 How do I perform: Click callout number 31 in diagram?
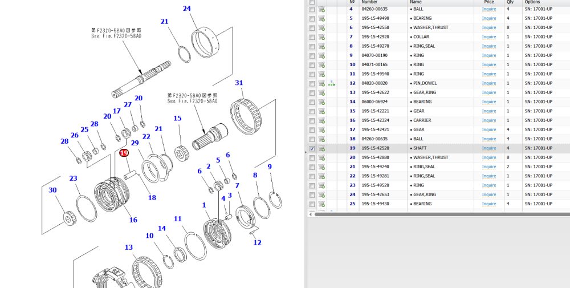coord(239,83)
